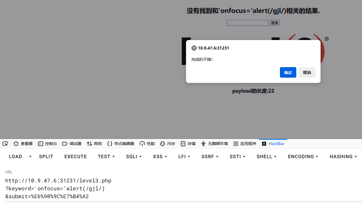Click the dialog origin 10.9.47.6:31231

pyautogui.click(x=213, y=48)
